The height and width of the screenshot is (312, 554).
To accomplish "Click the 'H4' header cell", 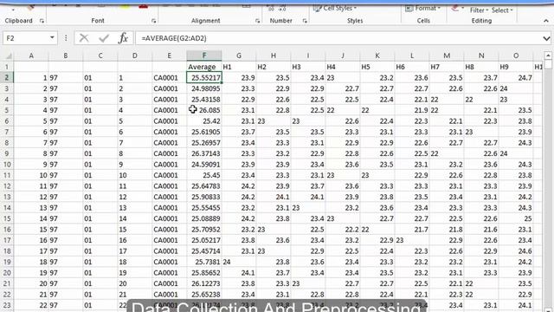I will pyautogui.click(x=343, y=67).
